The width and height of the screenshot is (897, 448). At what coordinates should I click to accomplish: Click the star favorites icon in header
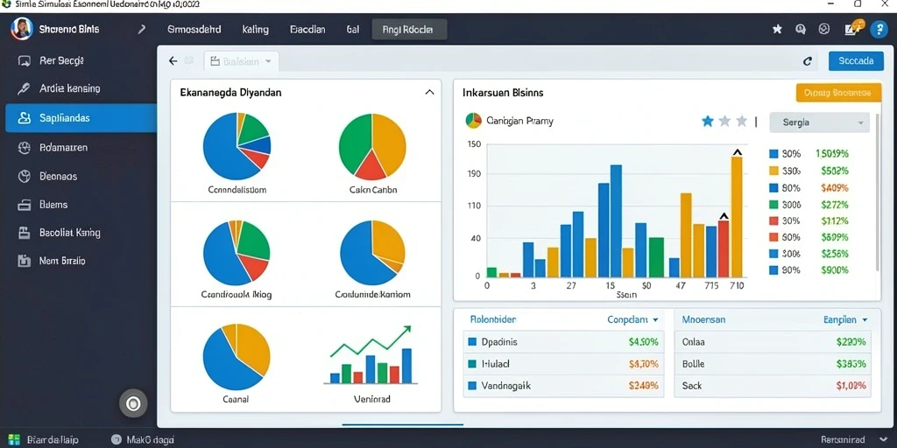[x=777, y=29]
